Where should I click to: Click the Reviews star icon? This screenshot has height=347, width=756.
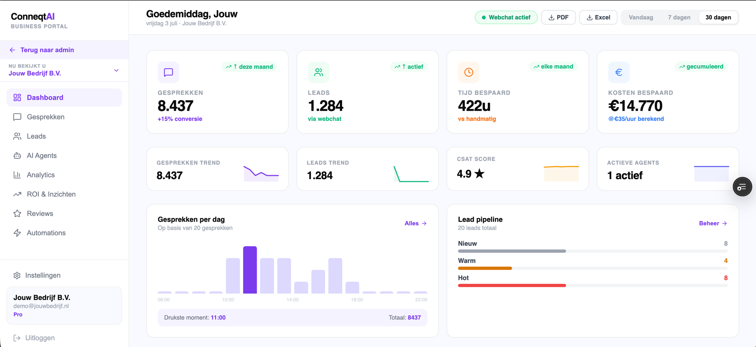[17, 214]
